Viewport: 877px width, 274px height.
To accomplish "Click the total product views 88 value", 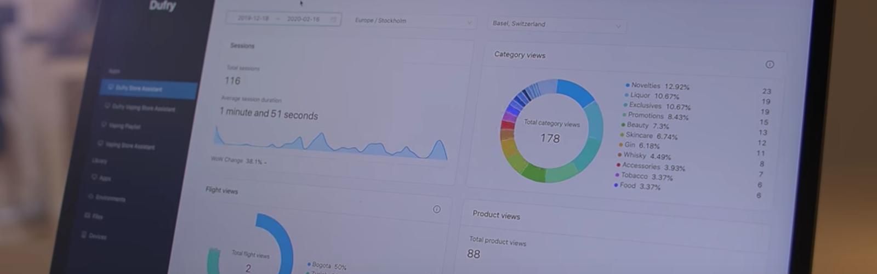I will pyautogui.click(x=474, y=254).
